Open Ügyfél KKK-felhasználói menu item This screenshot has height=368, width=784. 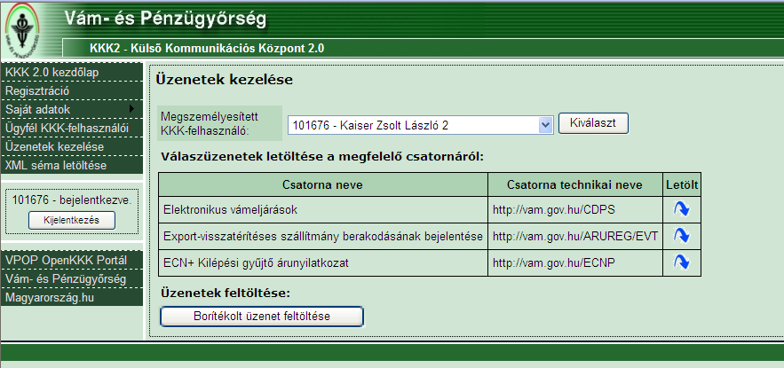pos(72,128)
